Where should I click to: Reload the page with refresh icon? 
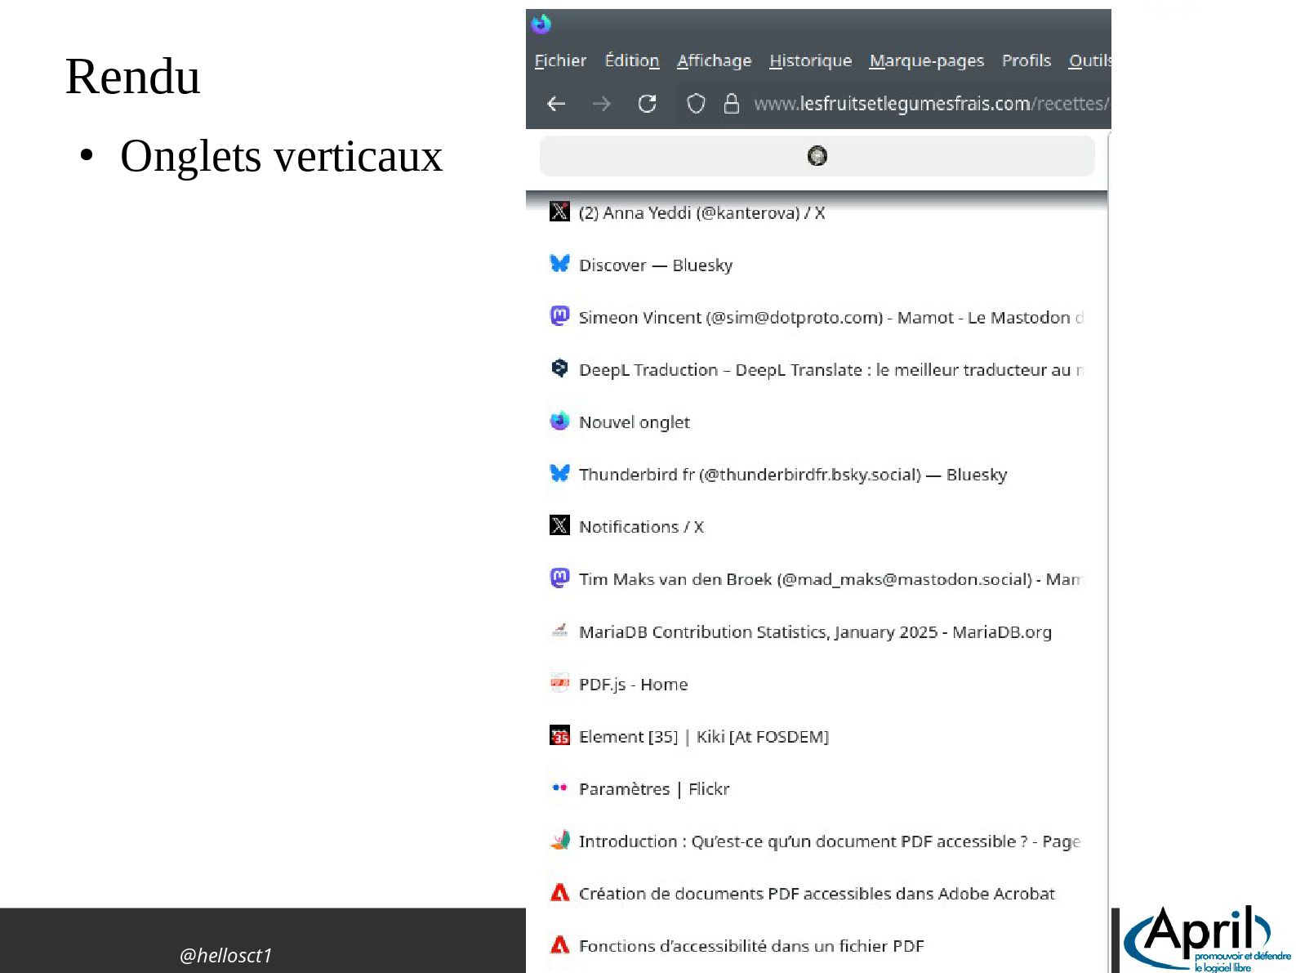647,104
